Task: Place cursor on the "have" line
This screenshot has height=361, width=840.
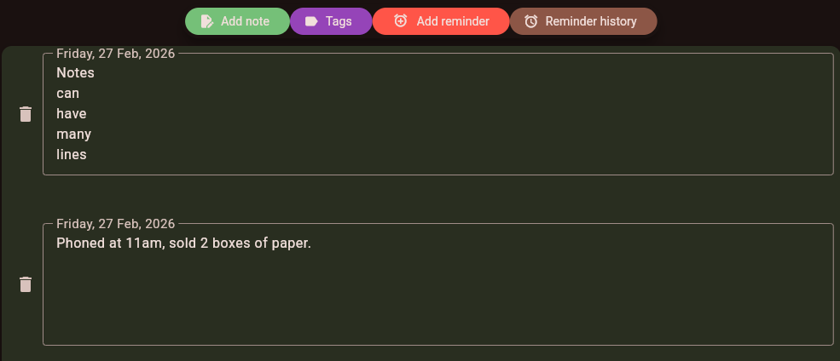Action: pyautogui.click(x=72, y=114)
